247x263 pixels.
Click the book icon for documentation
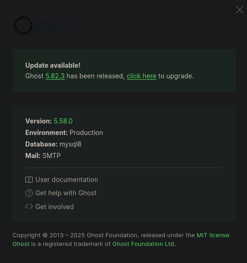(29, 180)
